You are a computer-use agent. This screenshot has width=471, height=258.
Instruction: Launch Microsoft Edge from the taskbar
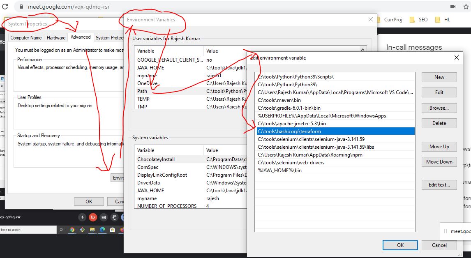pos(102,230)
